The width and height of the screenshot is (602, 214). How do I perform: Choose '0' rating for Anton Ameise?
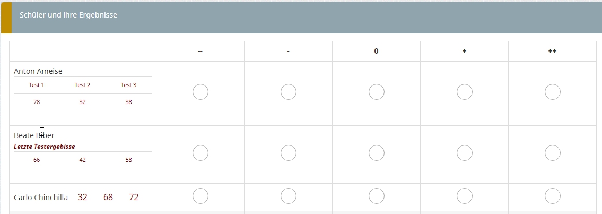point(377,92)
